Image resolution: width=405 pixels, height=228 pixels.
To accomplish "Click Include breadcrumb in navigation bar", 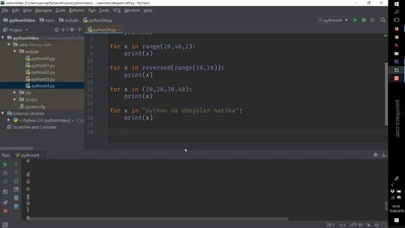I will (68, 20).
